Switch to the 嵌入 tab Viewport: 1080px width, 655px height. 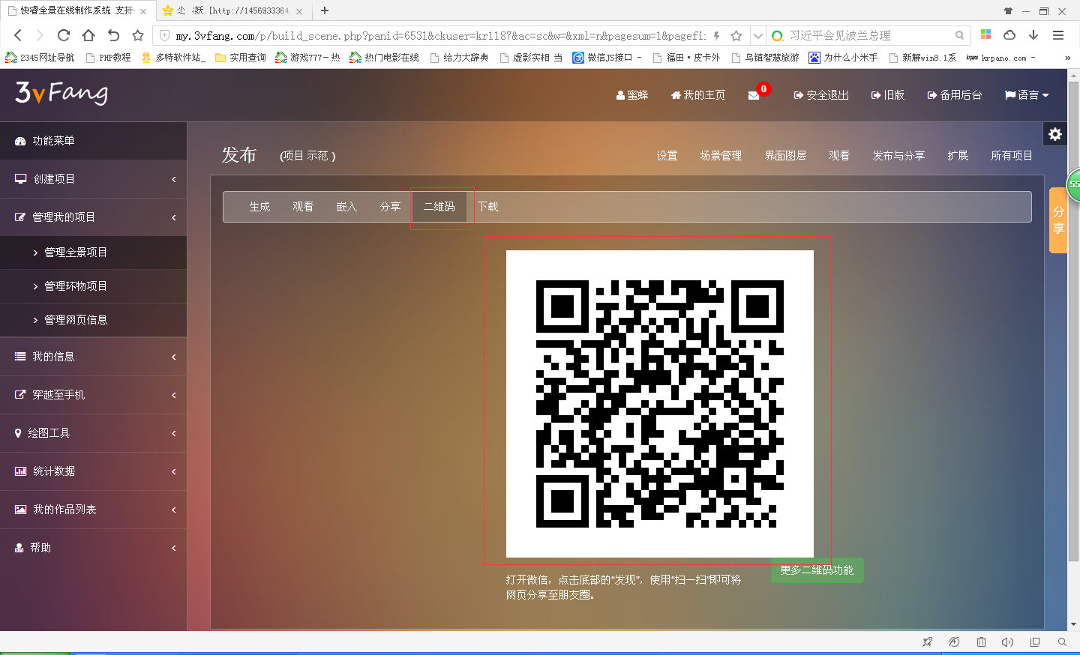tap(346, 207)
